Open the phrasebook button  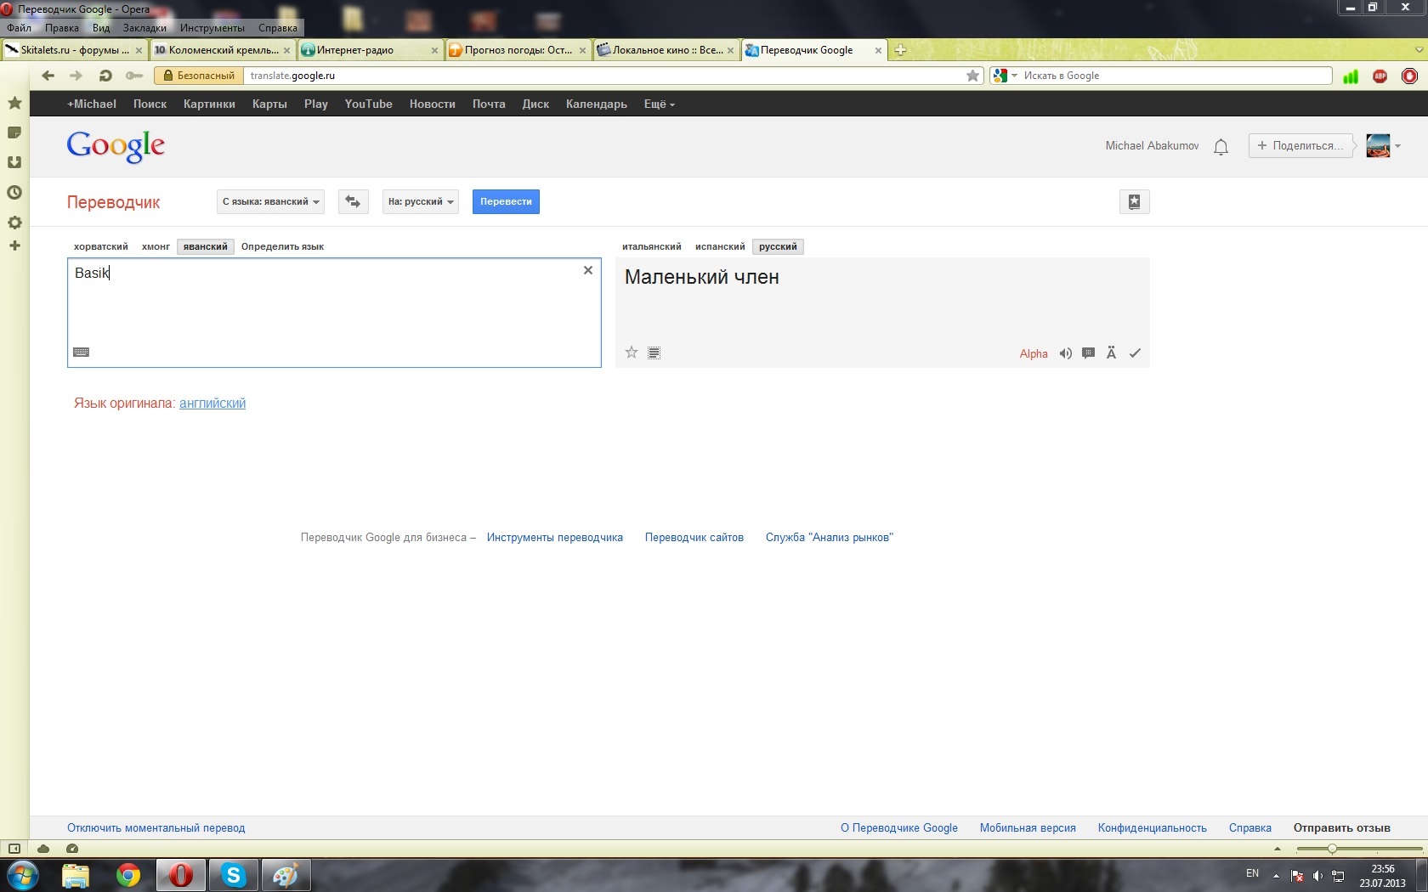click(1134, 202)
